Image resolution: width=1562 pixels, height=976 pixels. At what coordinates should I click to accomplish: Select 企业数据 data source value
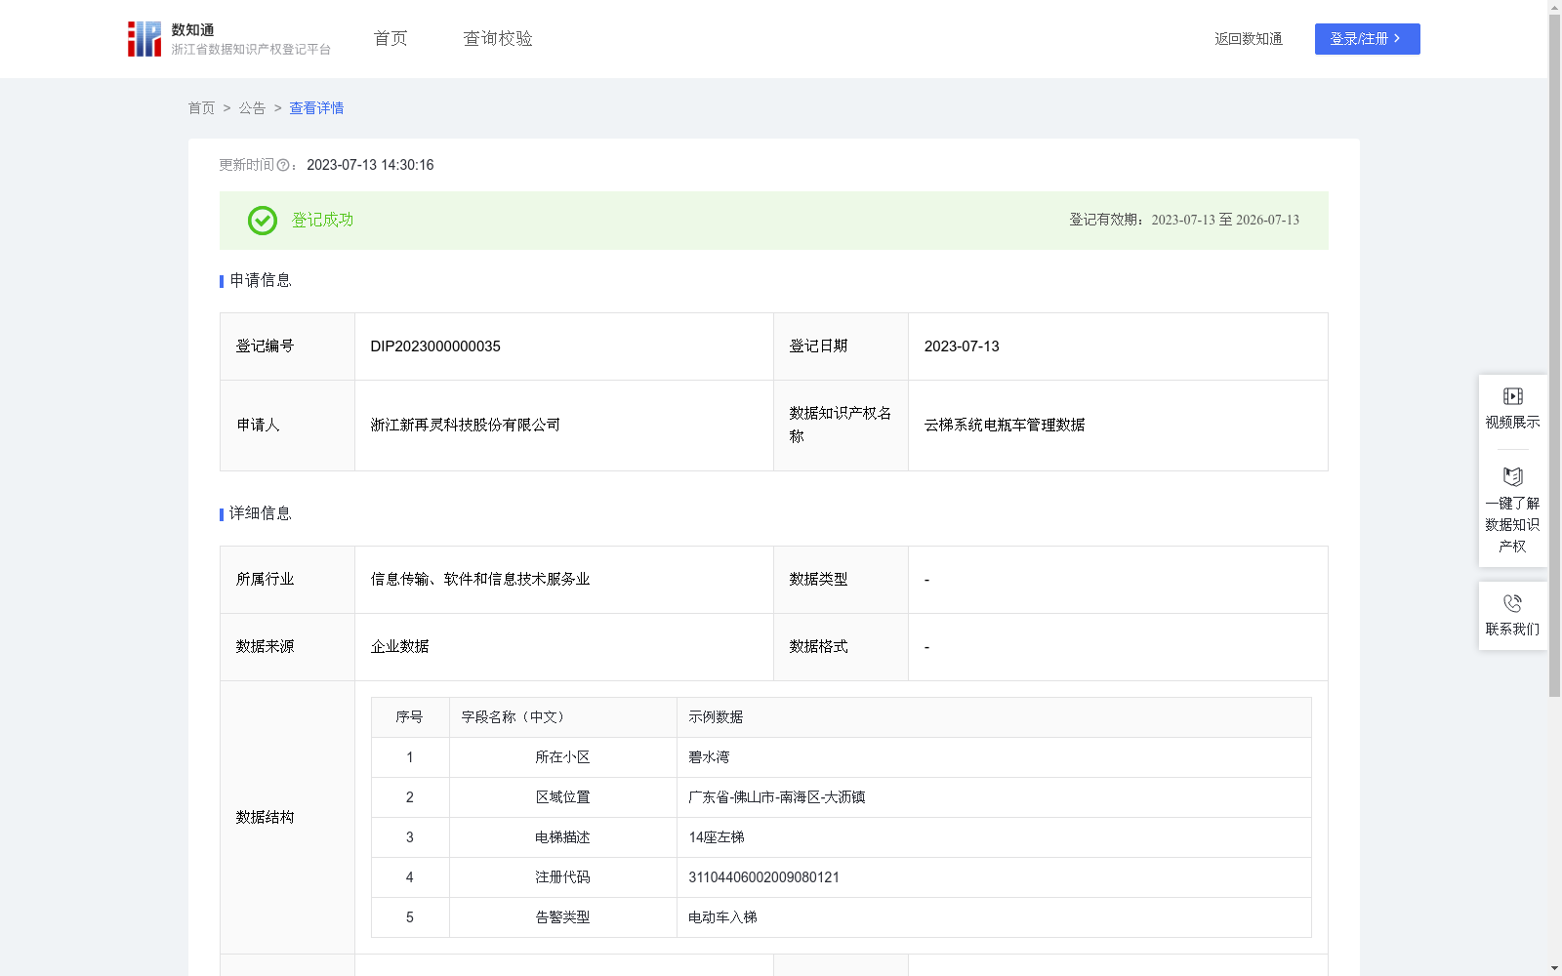point(399,647)
